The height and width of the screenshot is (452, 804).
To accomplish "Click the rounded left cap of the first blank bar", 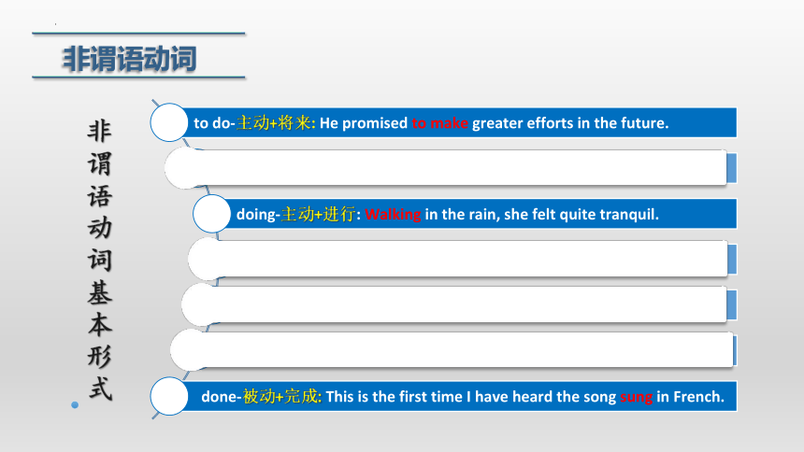I will (183, 168).
